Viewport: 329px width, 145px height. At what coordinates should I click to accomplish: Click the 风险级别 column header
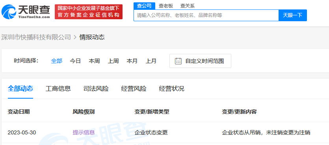(84, 112)
